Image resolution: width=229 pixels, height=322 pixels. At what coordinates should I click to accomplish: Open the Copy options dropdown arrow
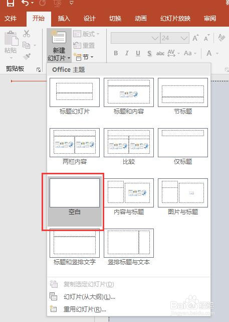pos(35,45)
